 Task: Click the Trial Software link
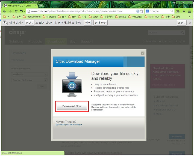click(x=18, y=60)
